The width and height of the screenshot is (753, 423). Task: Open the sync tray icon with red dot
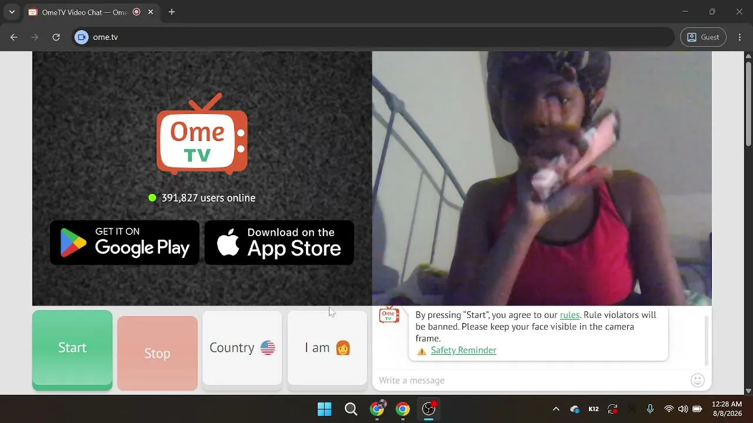click(612, 409)
